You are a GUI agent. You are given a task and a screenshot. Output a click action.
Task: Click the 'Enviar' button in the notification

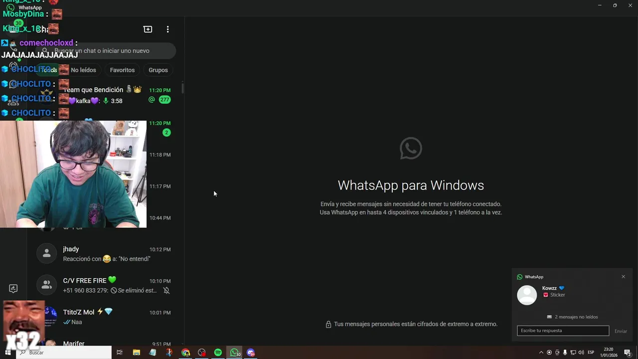621,331
